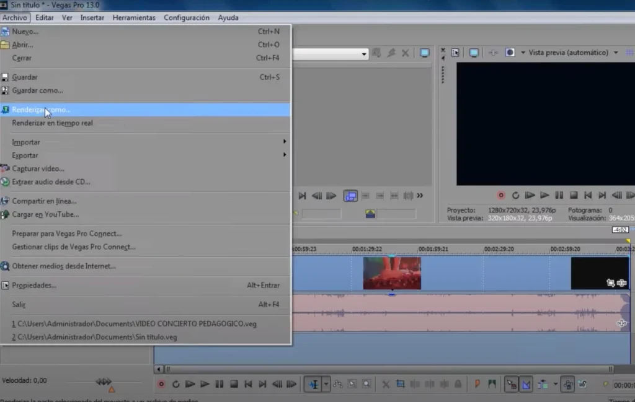Viewport: 635px width, 402px height.
Task: Click the highlighted add-to-timeline icon in trimmer
Action: point(350,196)
